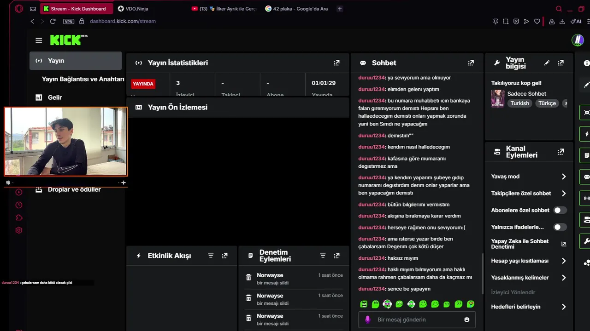The width and height of the screenshot is (590, 331).
Task: Reload the dashboard page
Action: (53, 21)
